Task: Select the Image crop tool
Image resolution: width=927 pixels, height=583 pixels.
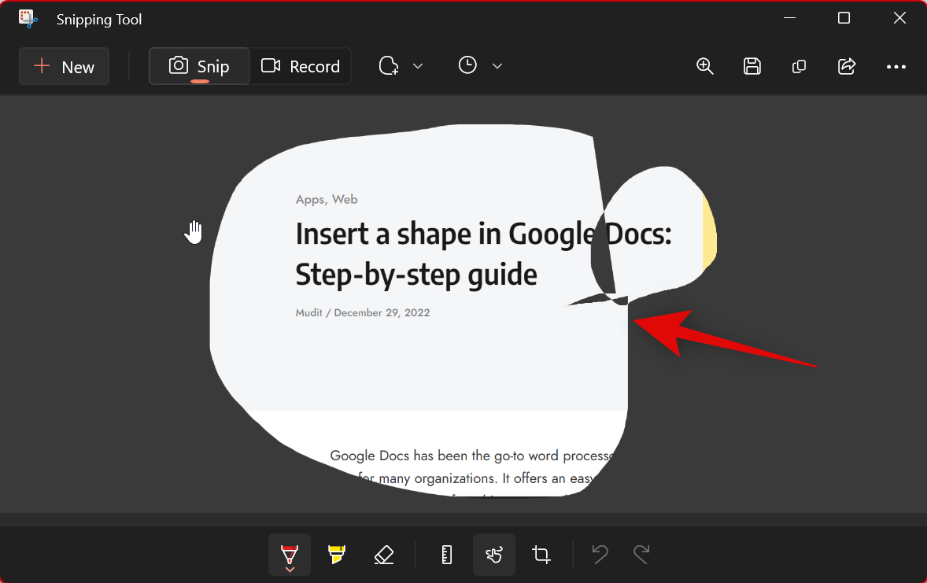Action: pos(541,555)
